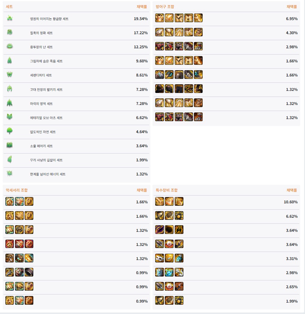
Task: Click the helmet icon for 고대 전장의 발키리 세트
Action: (x=10, y=89)
